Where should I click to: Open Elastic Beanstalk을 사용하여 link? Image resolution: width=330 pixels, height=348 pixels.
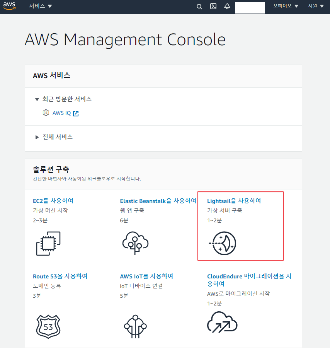click(x=158, y=201)
